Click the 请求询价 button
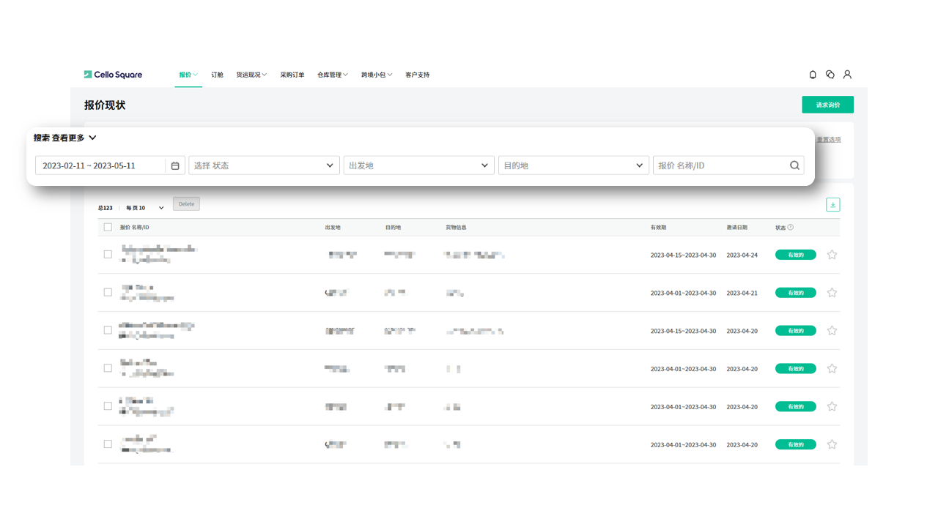Image resolution: width=938 pixels, height=527 pixels. point(827,105)
